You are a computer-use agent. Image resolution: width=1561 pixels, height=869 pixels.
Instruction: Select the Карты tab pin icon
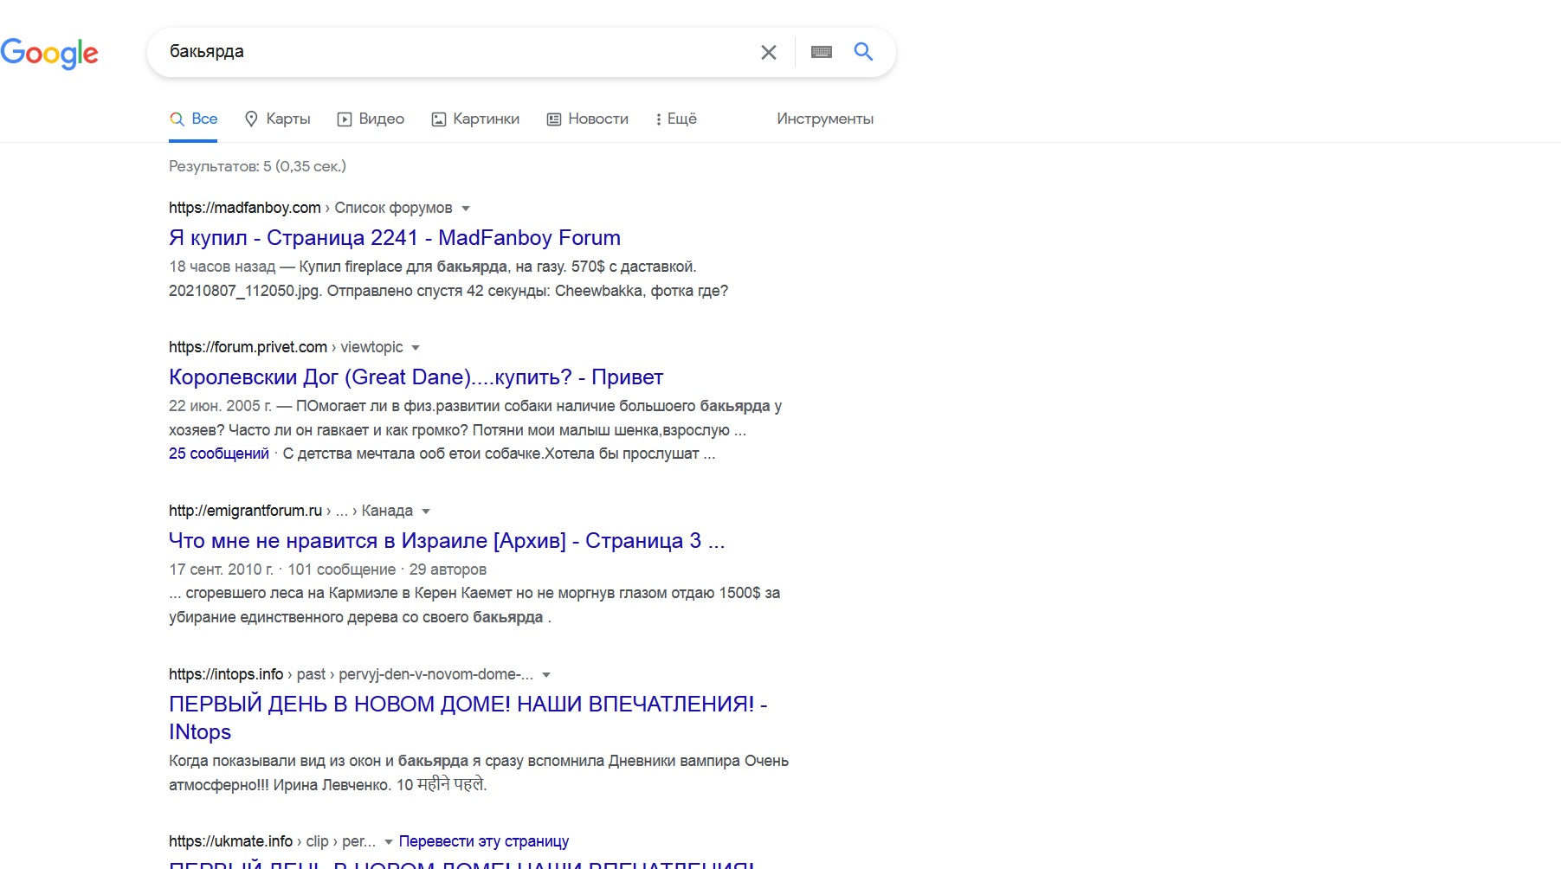[x=251, y=119]
